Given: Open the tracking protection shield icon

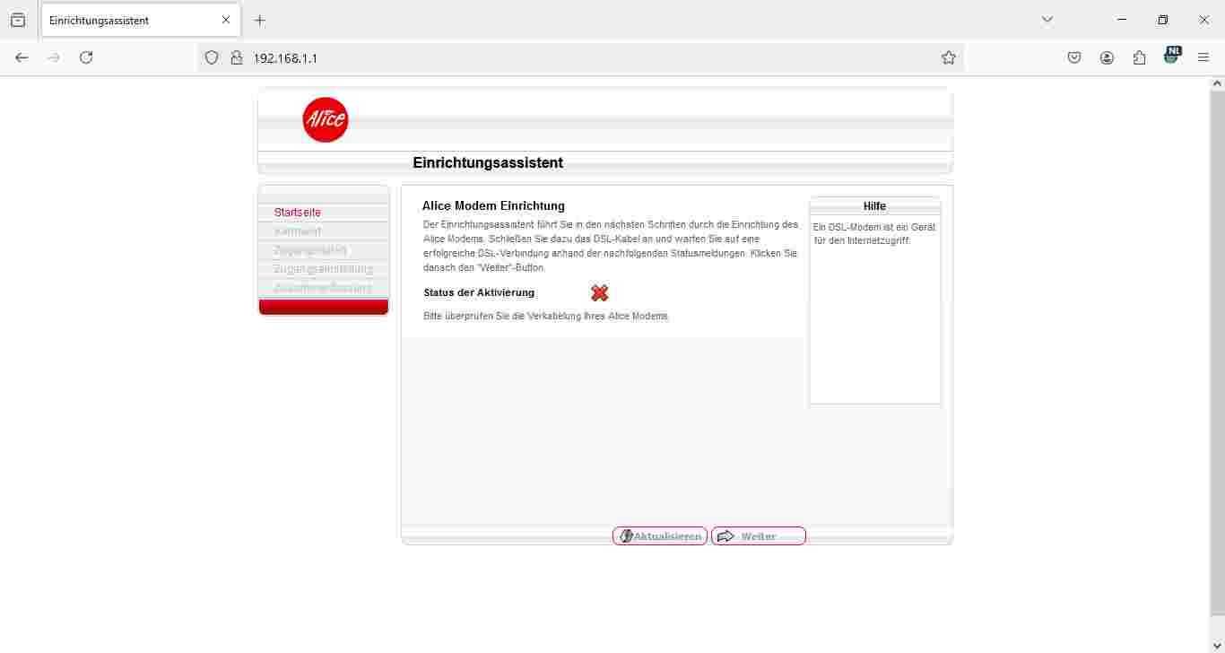Looking at the screenshot, I should coord(212,57).
